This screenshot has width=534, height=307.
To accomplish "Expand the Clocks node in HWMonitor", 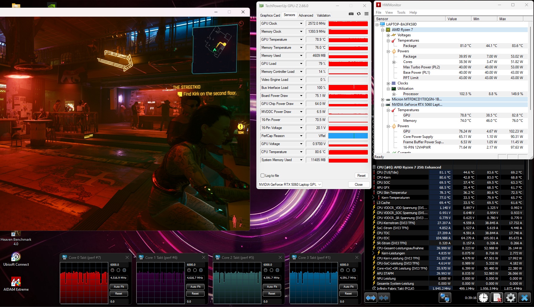I will tap(388, 83).
